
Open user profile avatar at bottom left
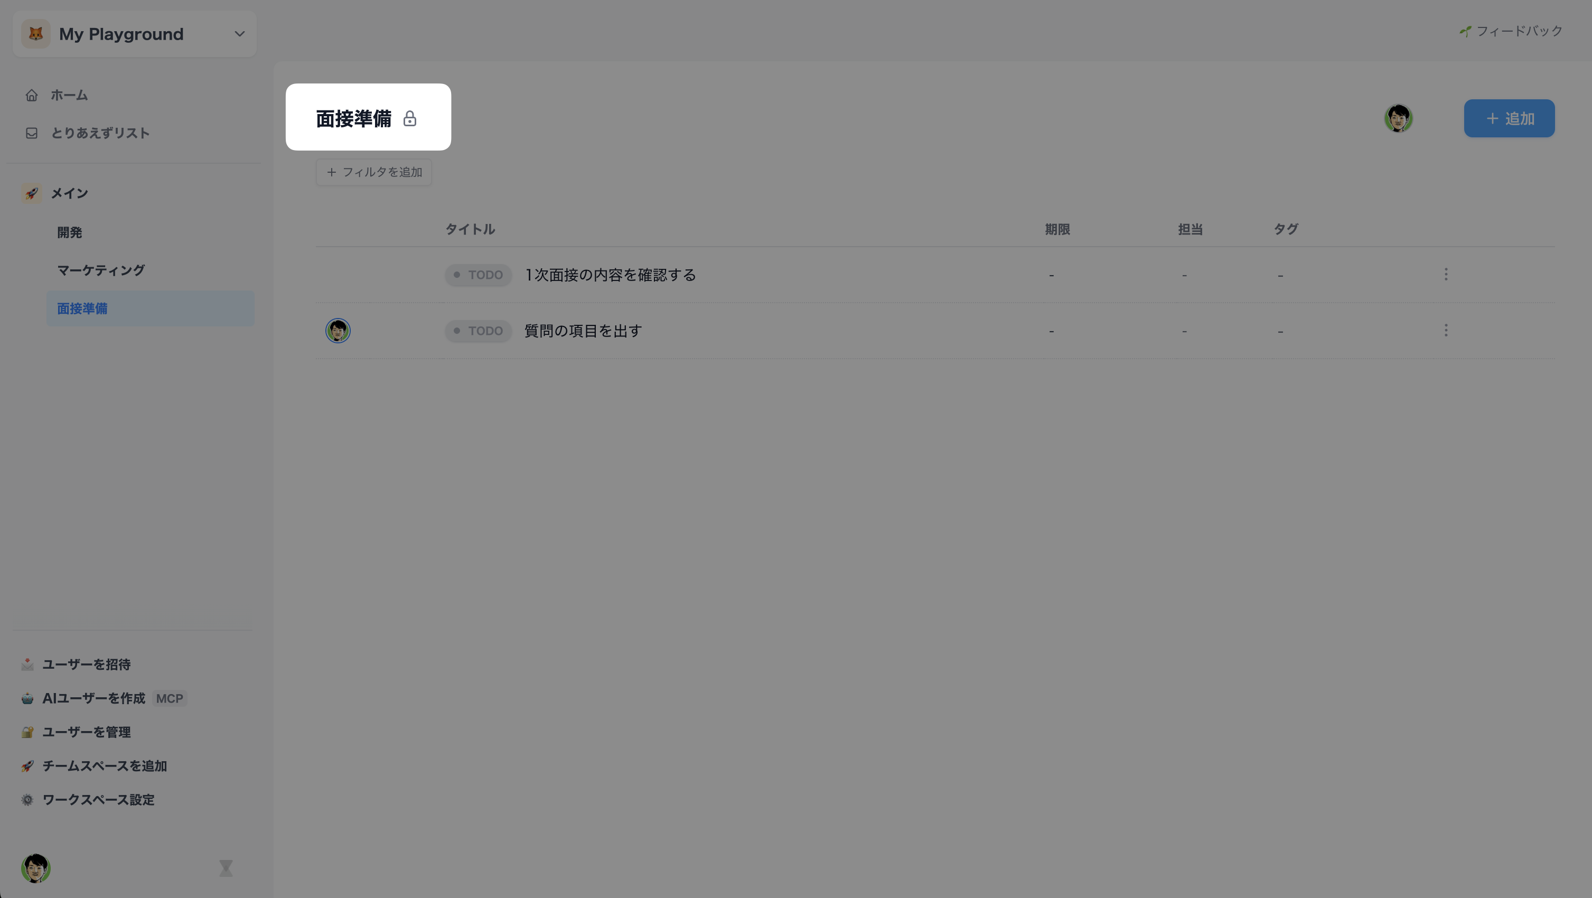tap(36, 868)
